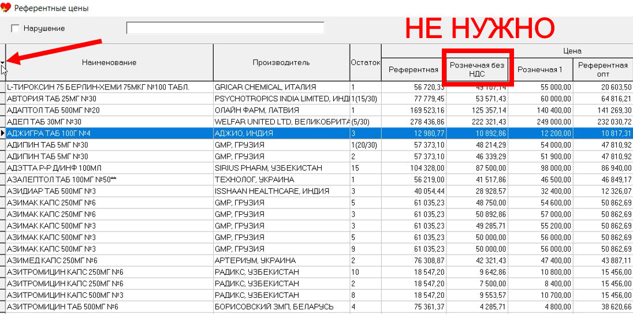
Task: Click the Остаток column header
Action: click(x=365, y=62)
